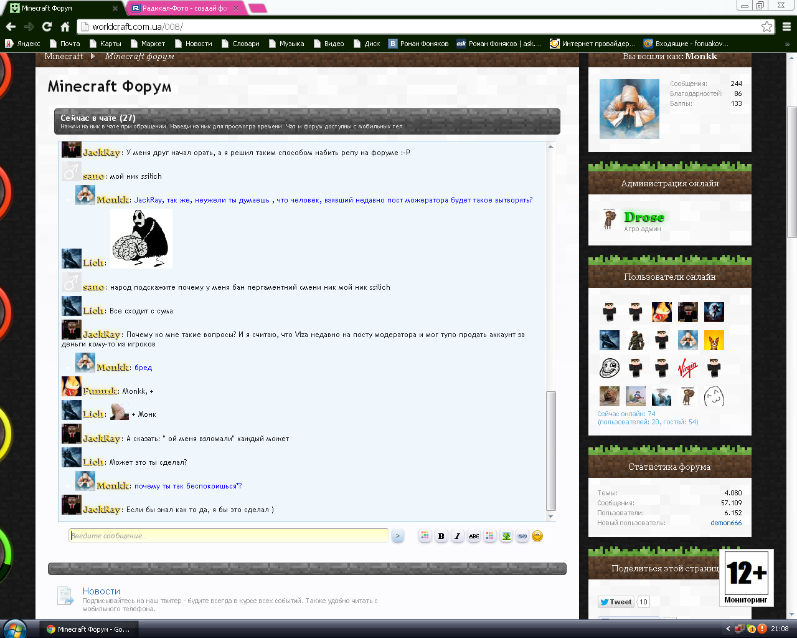Click Monkk nickname beside message бред
The image size is (797, 638).
[112, 368]
